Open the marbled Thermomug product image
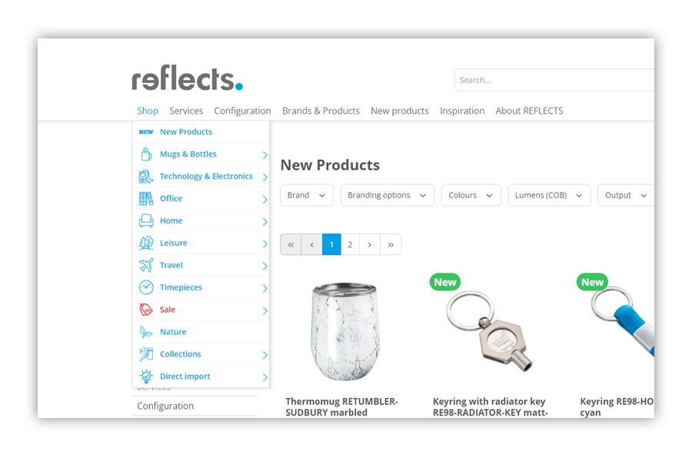 344,331
